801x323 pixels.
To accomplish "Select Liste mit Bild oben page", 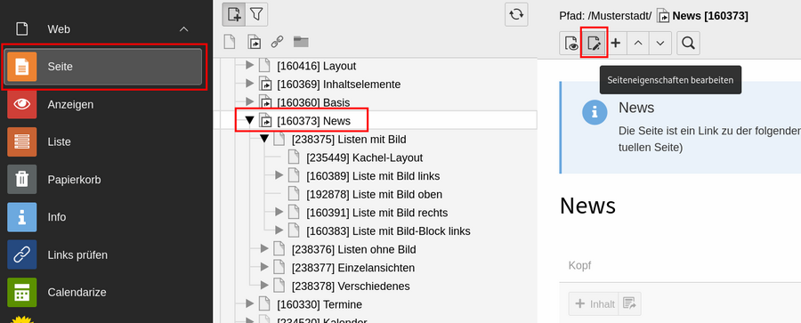I will click(374, 194).
